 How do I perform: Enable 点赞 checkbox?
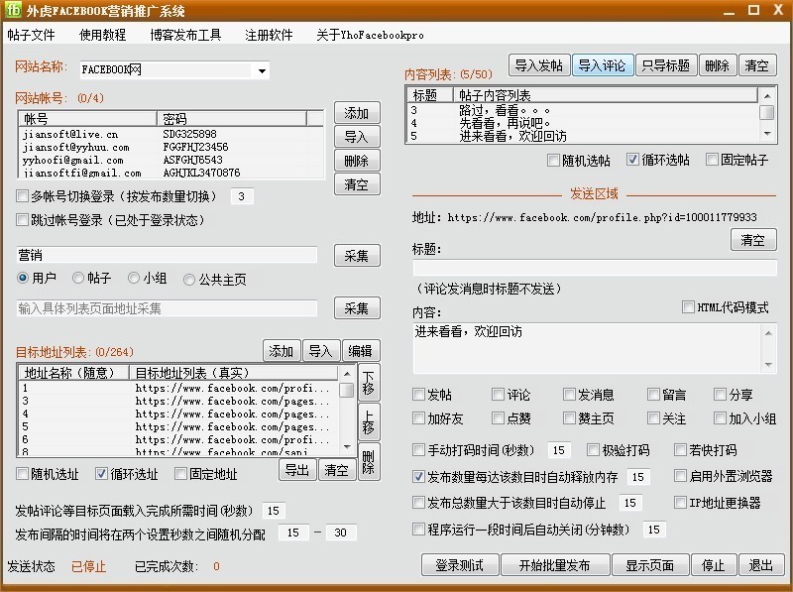point(499,417)
